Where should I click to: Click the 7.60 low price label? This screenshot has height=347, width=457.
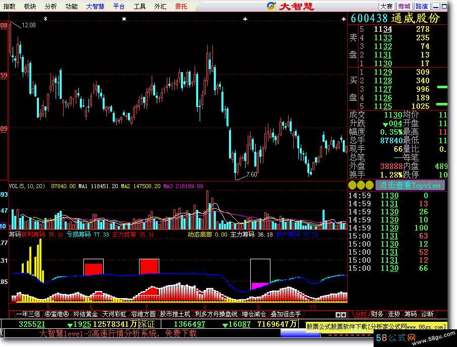click(252, 174)
